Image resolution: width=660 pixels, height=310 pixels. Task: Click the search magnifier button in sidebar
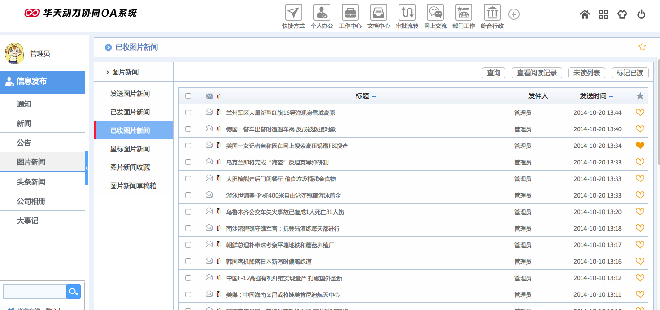(73, 292)
